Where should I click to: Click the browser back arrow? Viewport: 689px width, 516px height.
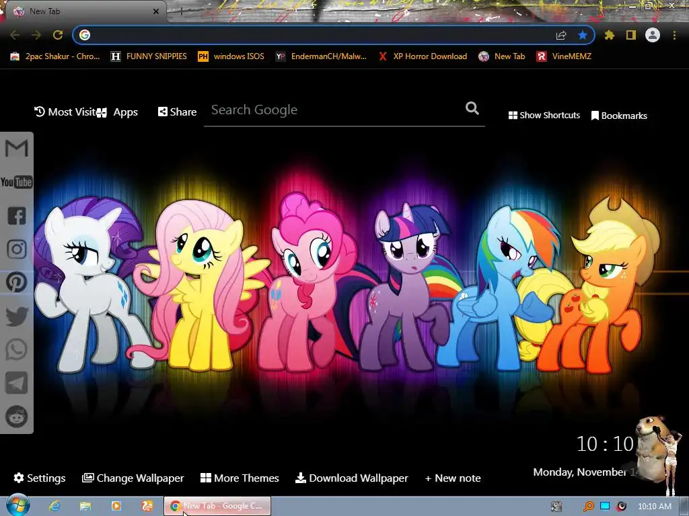pyautogui.click(x=15, y=35)
